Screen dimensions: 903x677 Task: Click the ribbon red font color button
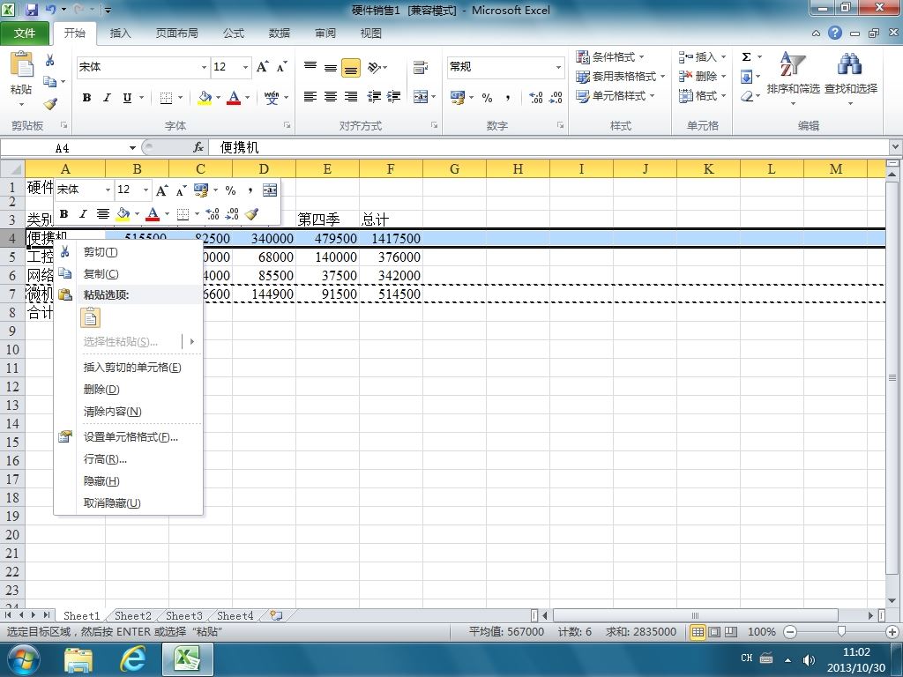(x=233, y=97)
